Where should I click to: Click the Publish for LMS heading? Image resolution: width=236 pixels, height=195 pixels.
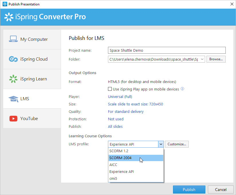(x=86, y=38)
